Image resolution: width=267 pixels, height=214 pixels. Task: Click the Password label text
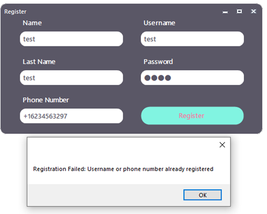pos(158,62)
